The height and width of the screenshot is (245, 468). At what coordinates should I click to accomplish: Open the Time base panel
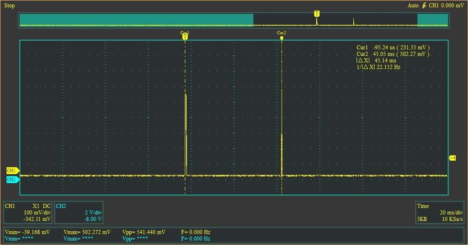(x=440, y=212)
